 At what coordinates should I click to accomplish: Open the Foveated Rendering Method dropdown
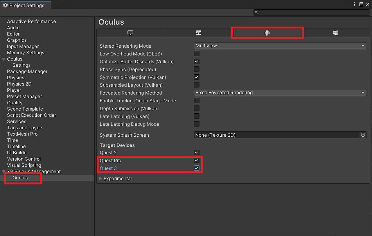[x=280, y=93]
